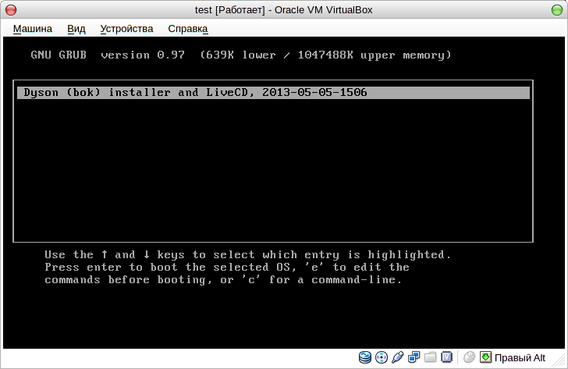568x369 pixels.
Task: Click the keyboard capture green arrow icon
Action: click(485, 357)
